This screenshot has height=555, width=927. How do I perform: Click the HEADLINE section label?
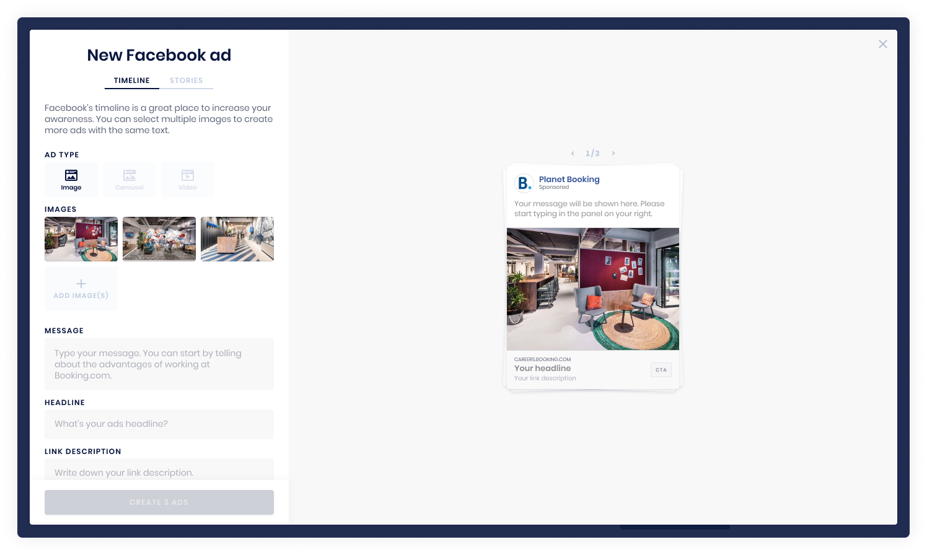click(x=64, y=403)
